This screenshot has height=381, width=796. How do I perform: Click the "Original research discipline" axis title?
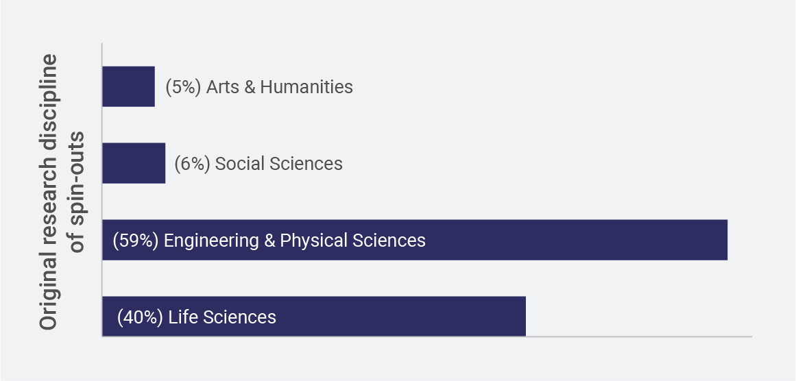(48, 190)
